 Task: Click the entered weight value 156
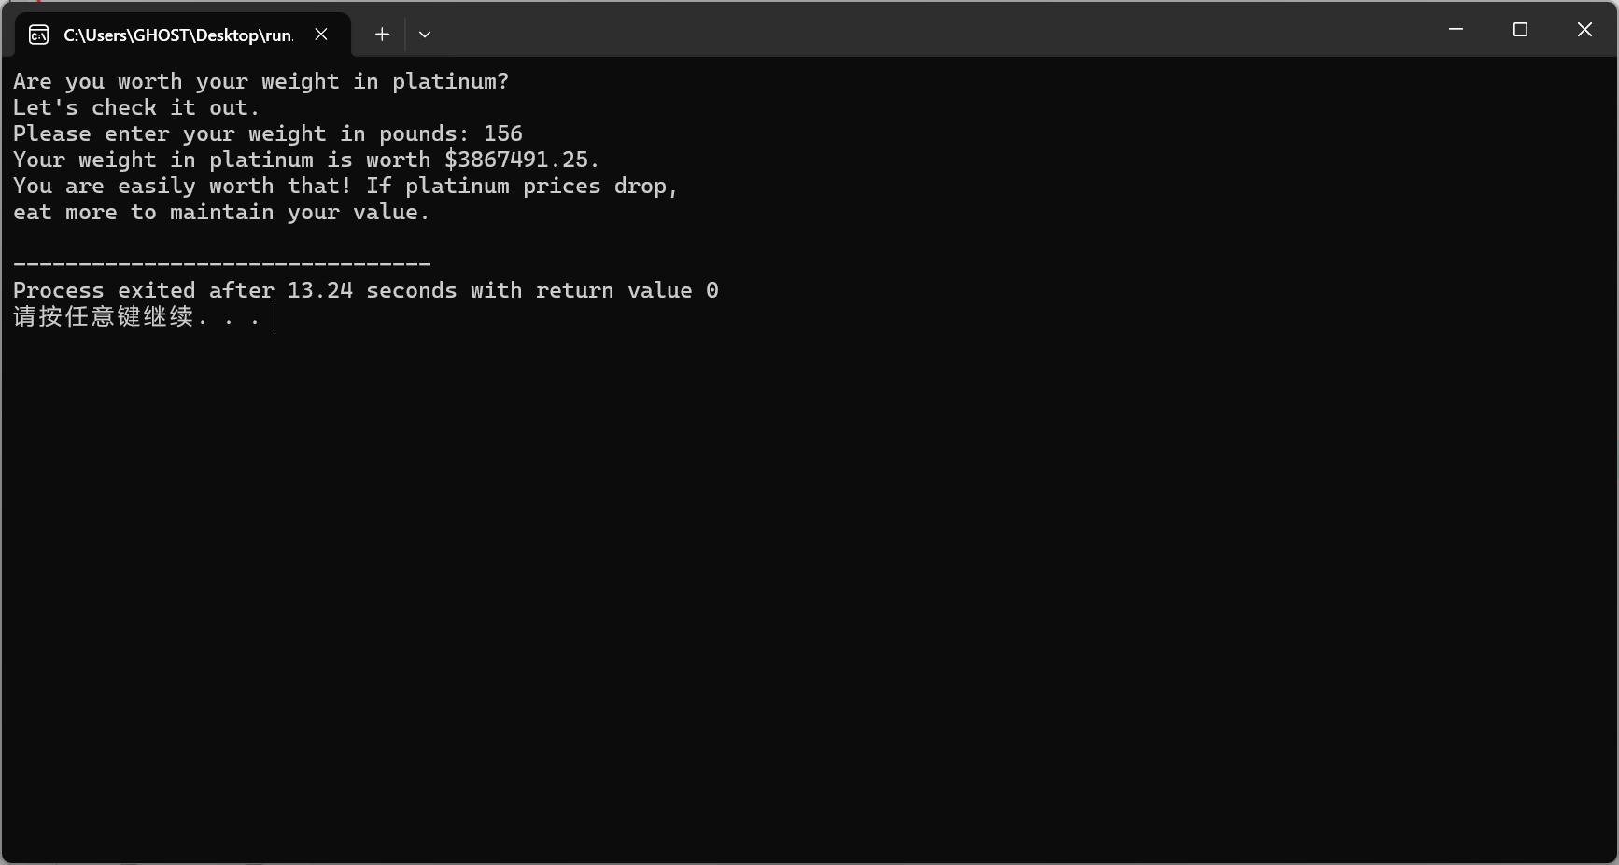(x=503, y=133)
